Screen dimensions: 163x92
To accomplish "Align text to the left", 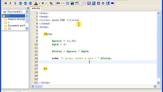I will tap(21, 3).
